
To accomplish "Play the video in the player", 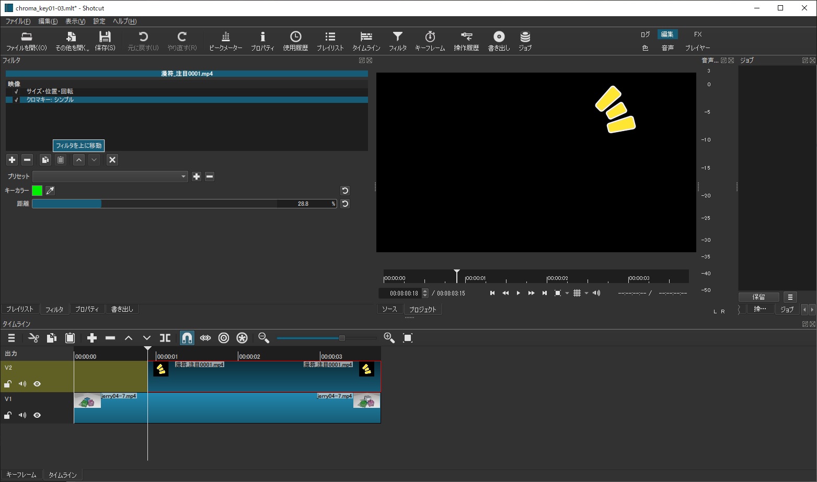I will coord(518,293).
